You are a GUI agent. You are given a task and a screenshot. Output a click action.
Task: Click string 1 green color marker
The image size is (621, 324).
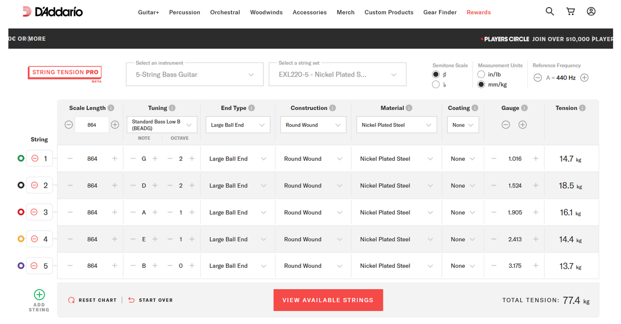21,158
